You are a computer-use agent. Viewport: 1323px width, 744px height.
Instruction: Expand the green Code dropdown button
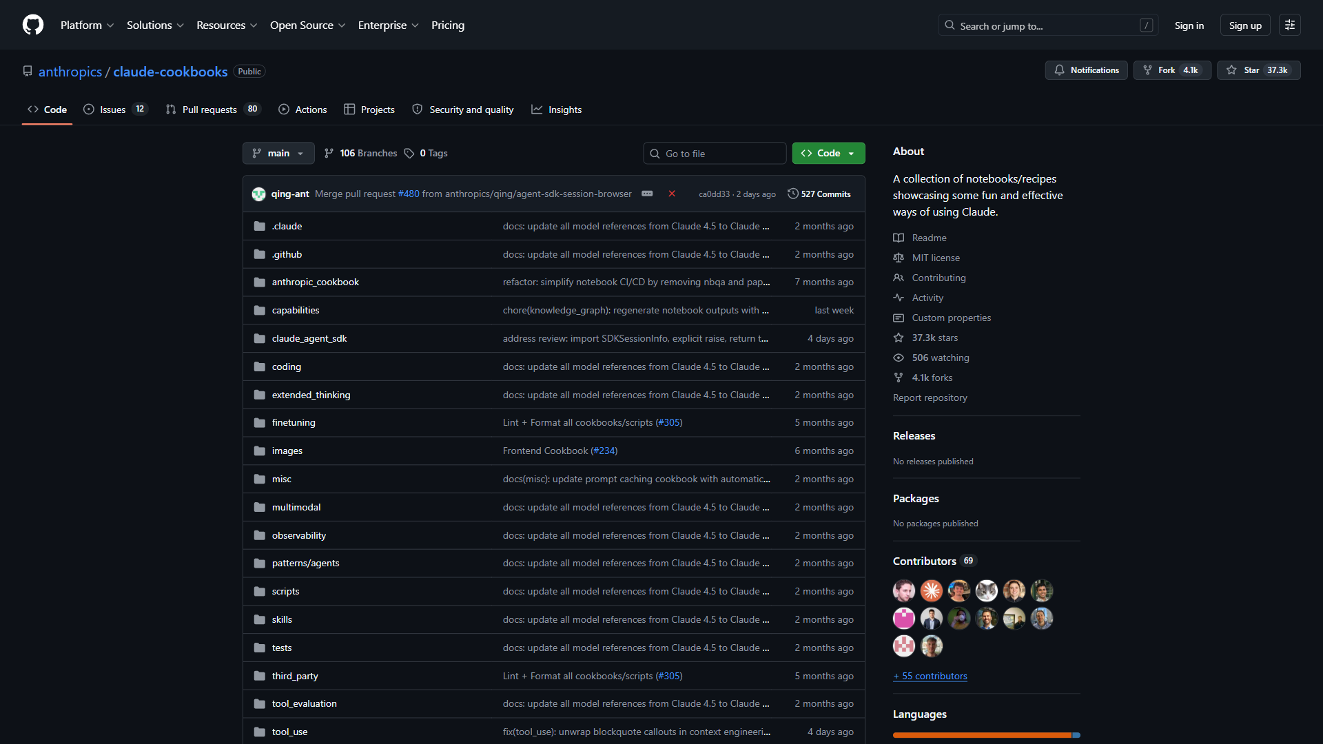click(828, 153)
